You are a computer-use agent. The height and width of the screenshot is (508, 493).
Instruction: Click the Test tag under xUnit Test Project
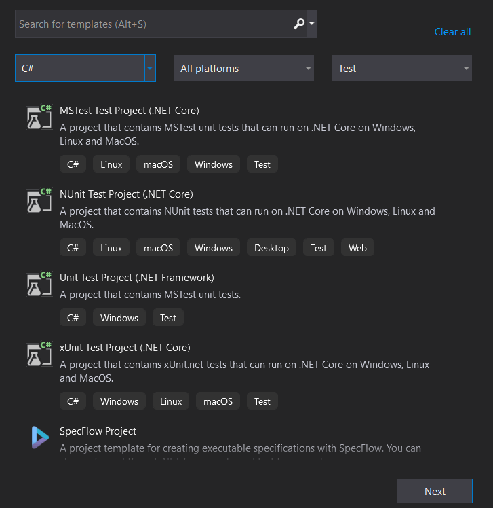coord(262,401)
